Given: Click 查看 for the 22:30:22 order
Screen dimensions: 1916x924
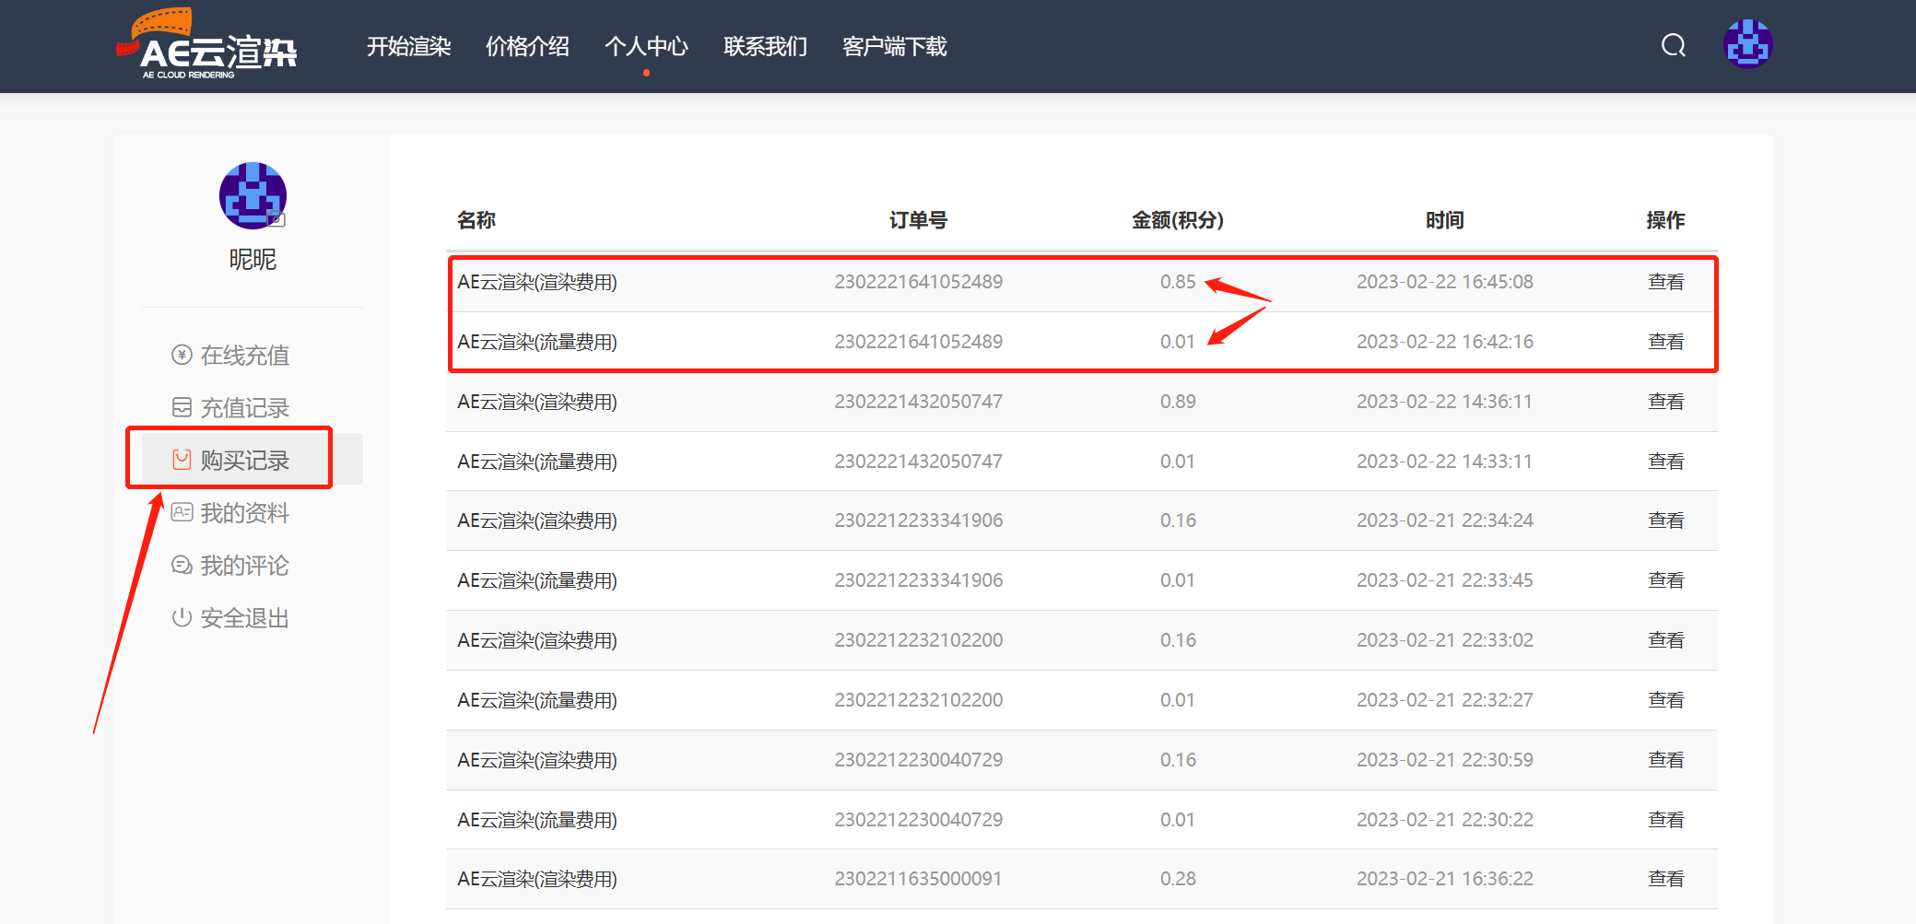Looking at the screenshot, I should 1665,820.
